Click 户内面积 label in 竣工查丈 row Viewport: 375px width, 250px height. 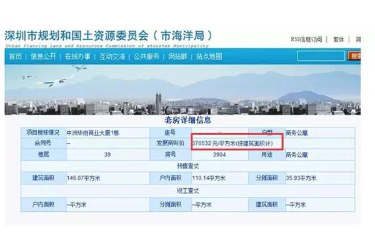point(43,204)
